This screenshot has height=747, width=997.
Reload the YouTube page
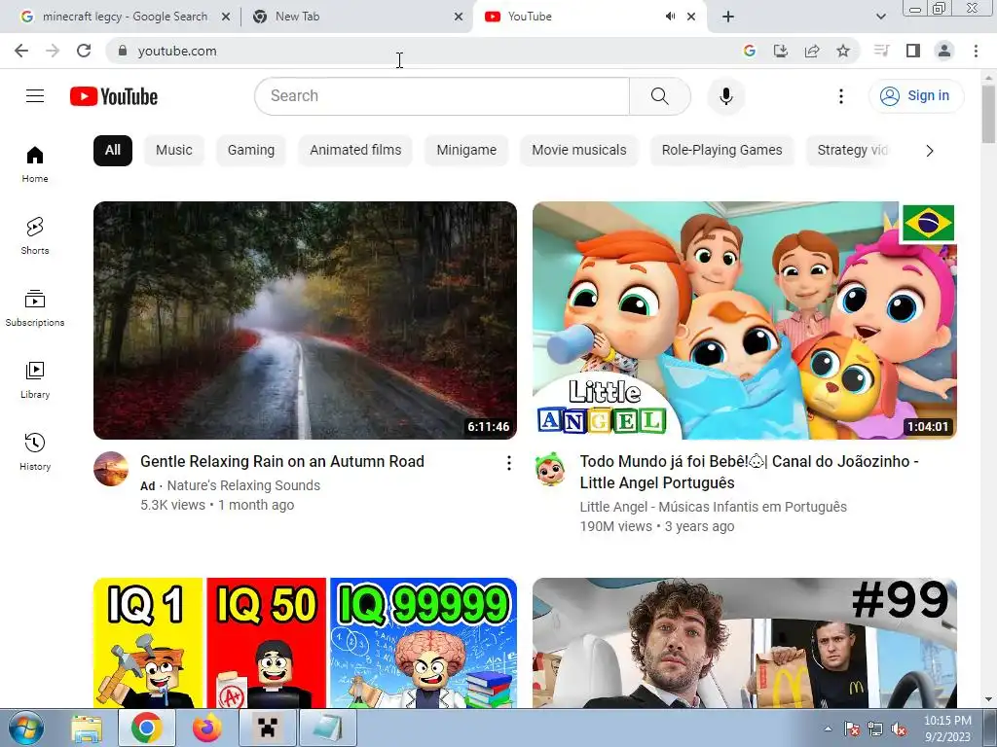84,51
